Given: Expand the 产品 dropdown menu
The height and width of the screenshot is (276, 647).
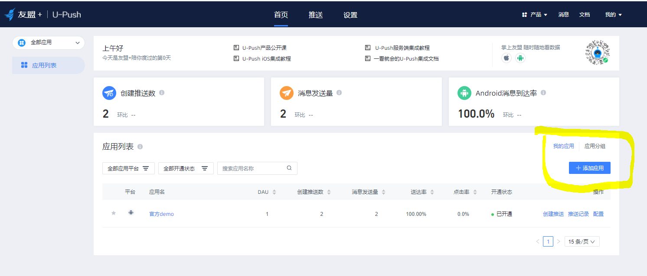Looking at the screenshot, I should (535, 15).
